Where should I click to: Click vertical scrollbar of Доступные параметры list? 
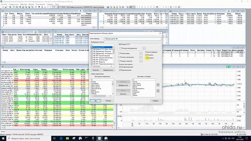(x=113, y=88)
